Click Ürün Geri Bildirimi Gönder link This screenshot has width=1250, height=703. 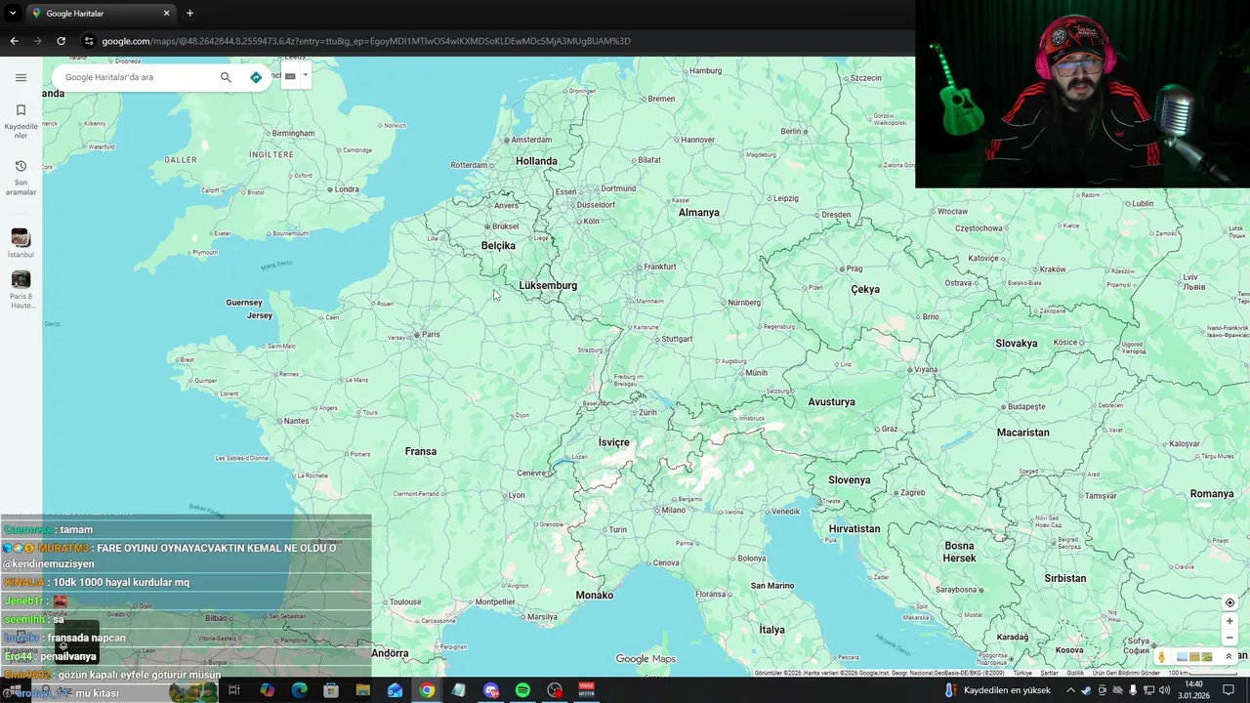pos(1126,673)
